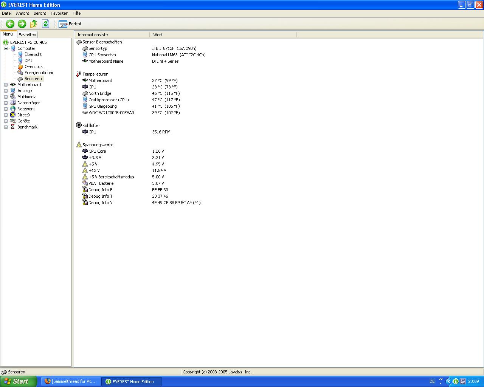Click the Wert column header
The width and height of the screenshot is (484, 387).
pyautogui.click(x=223, y=35)
